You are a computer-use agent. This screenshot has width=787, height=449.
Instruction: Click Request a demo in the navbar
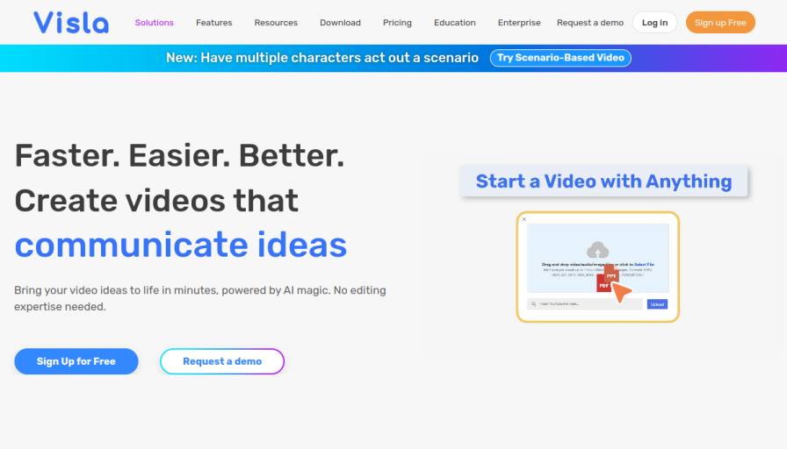(x=590, y=23)
